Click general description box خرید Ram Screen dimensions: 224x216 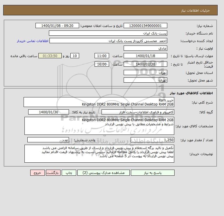(99, 102)
